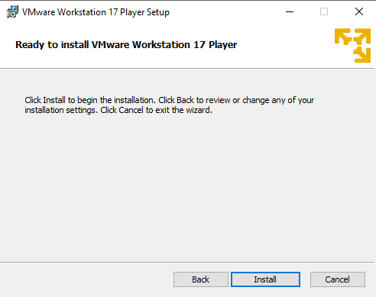The width and height of the screenshot is (376, 297).
Task: Click the 'Ready to install' bold heading
Action: 126,45
